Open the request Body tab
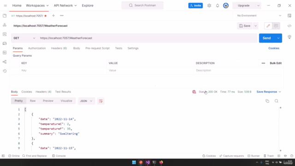The width and height of the screenshot is (295, 166). click(x=77, y=48)
